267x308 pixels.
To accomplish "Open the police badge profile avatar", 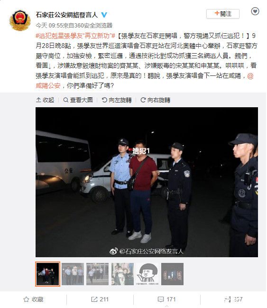I will click(x=20, y=20).
